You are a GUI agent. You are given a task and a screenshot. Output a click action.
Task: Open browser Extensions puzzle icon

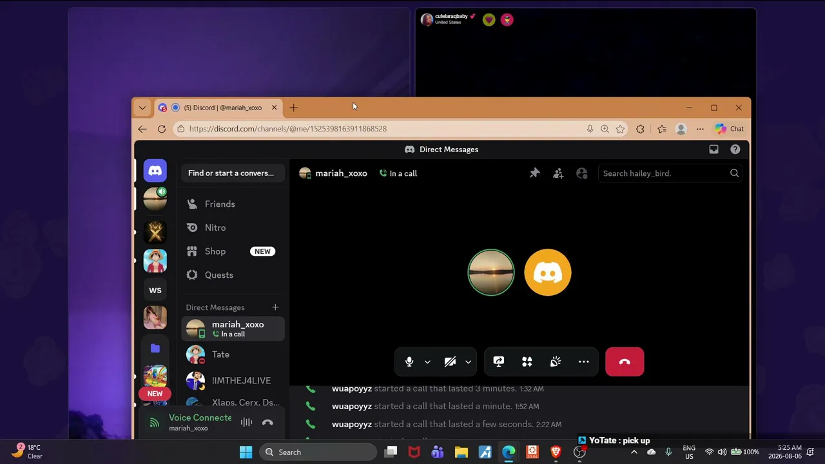[640, 129]
